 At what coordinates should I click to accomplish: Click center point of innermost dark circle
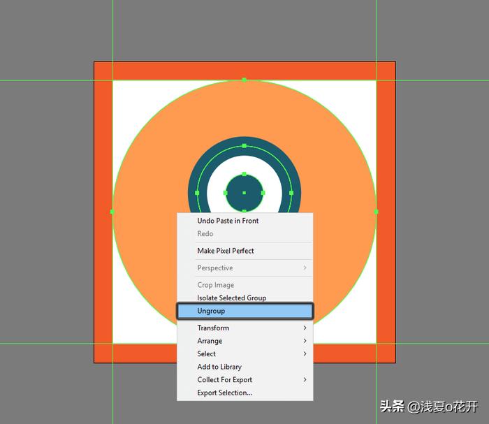point(244,193)
